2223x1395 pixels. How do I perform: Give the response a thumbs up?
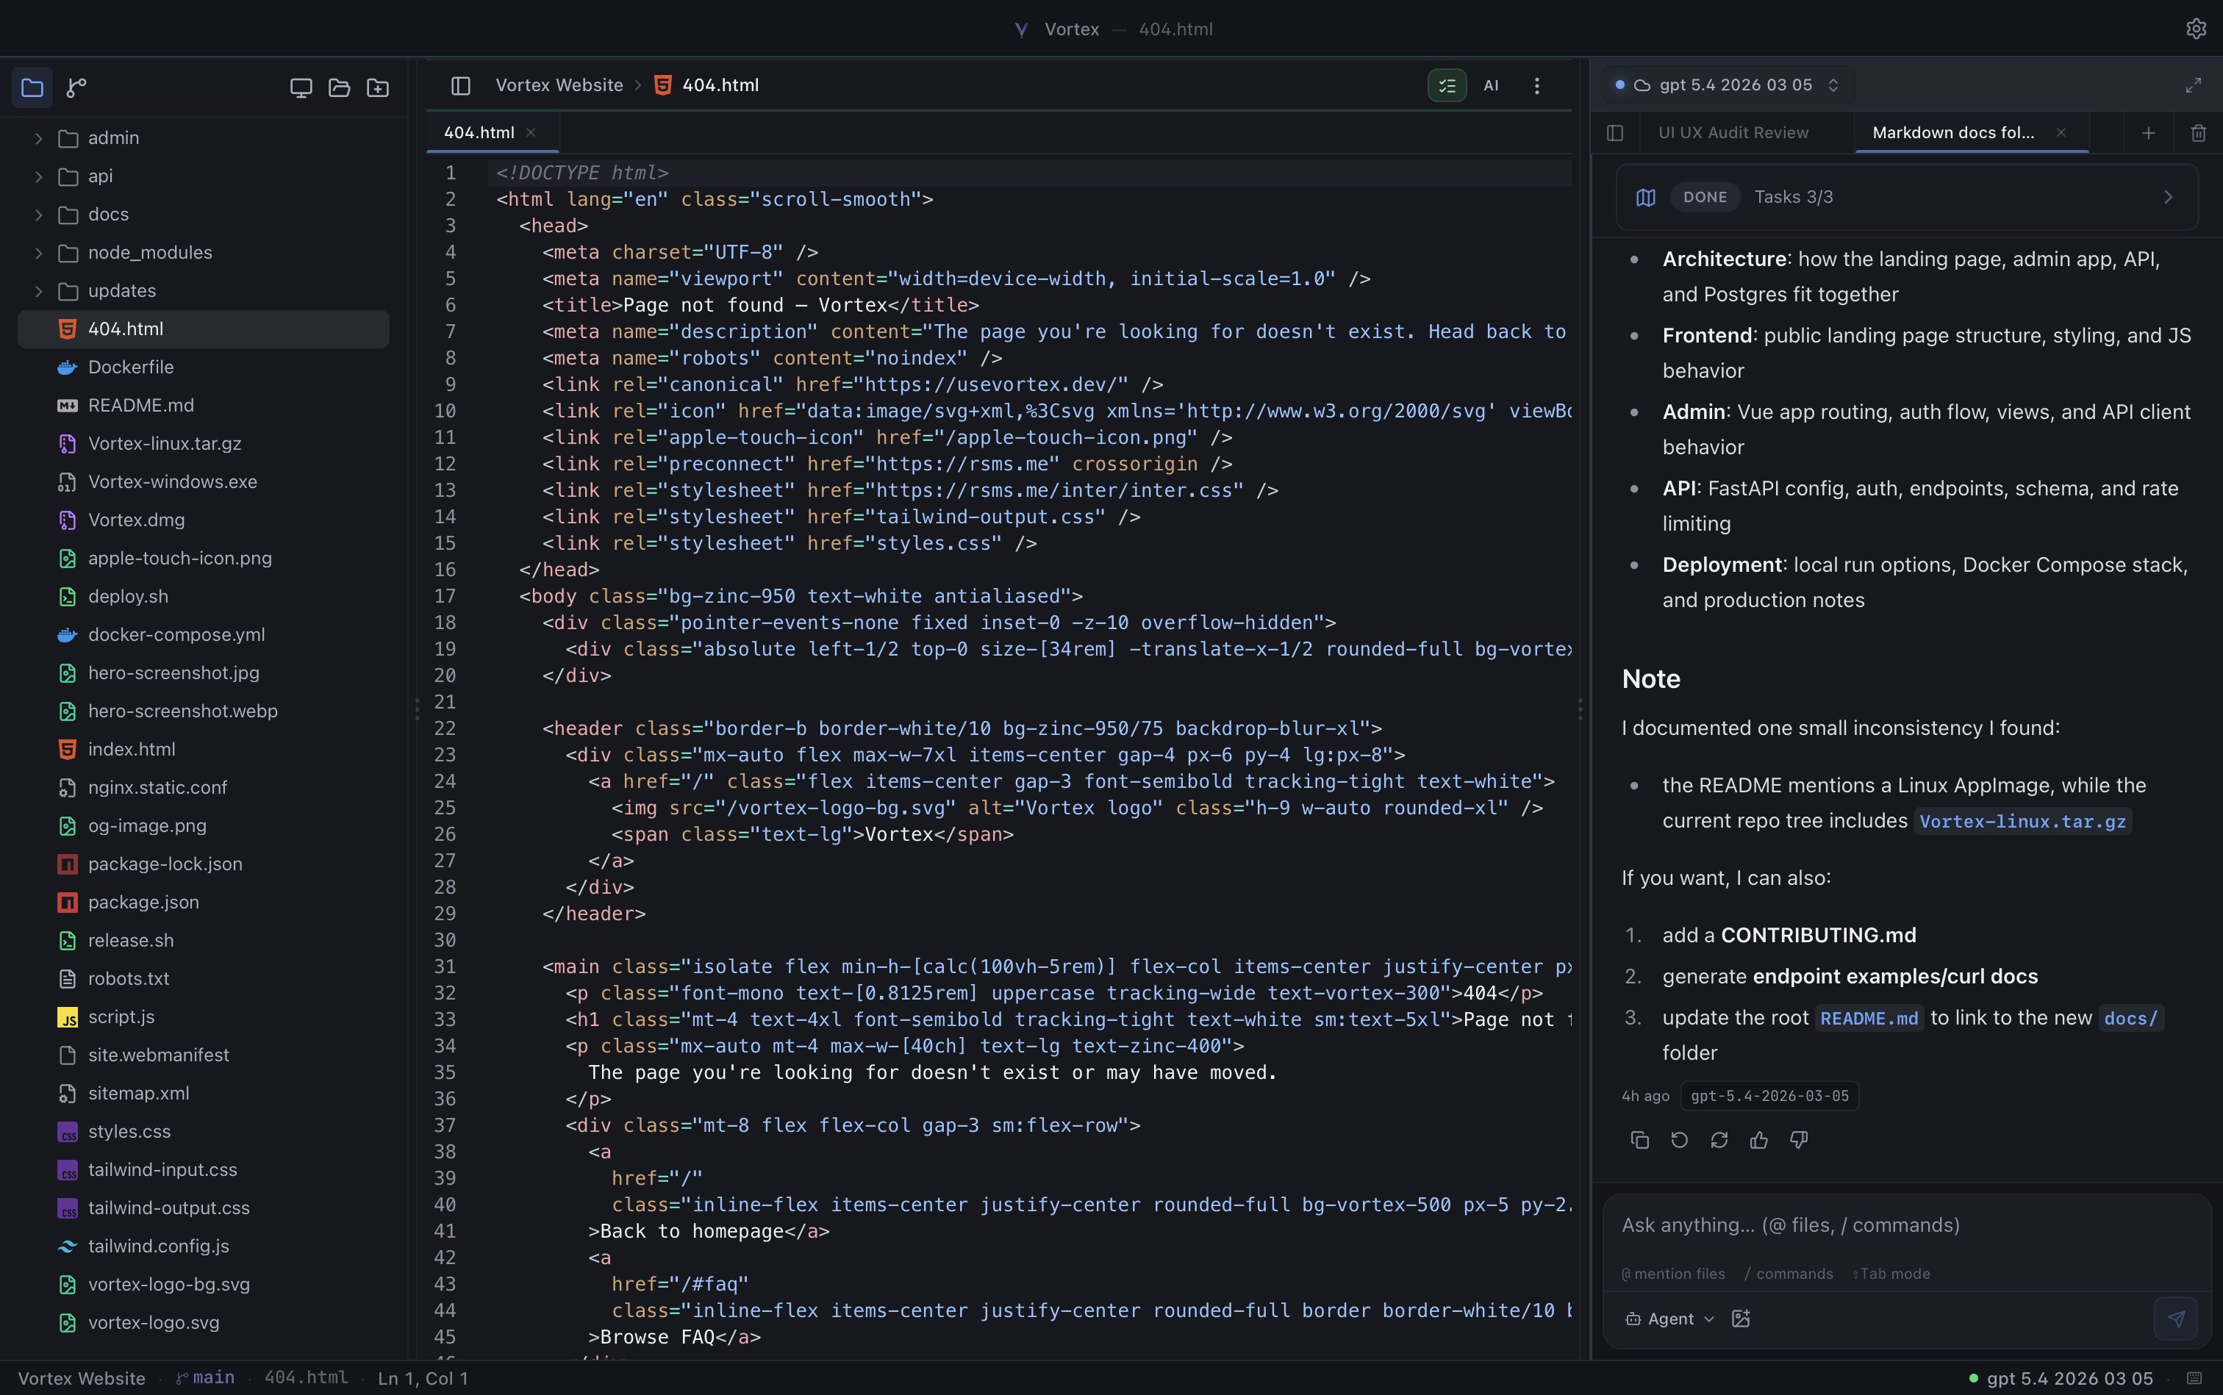pyautogui.click(x=1759, y=1141)
